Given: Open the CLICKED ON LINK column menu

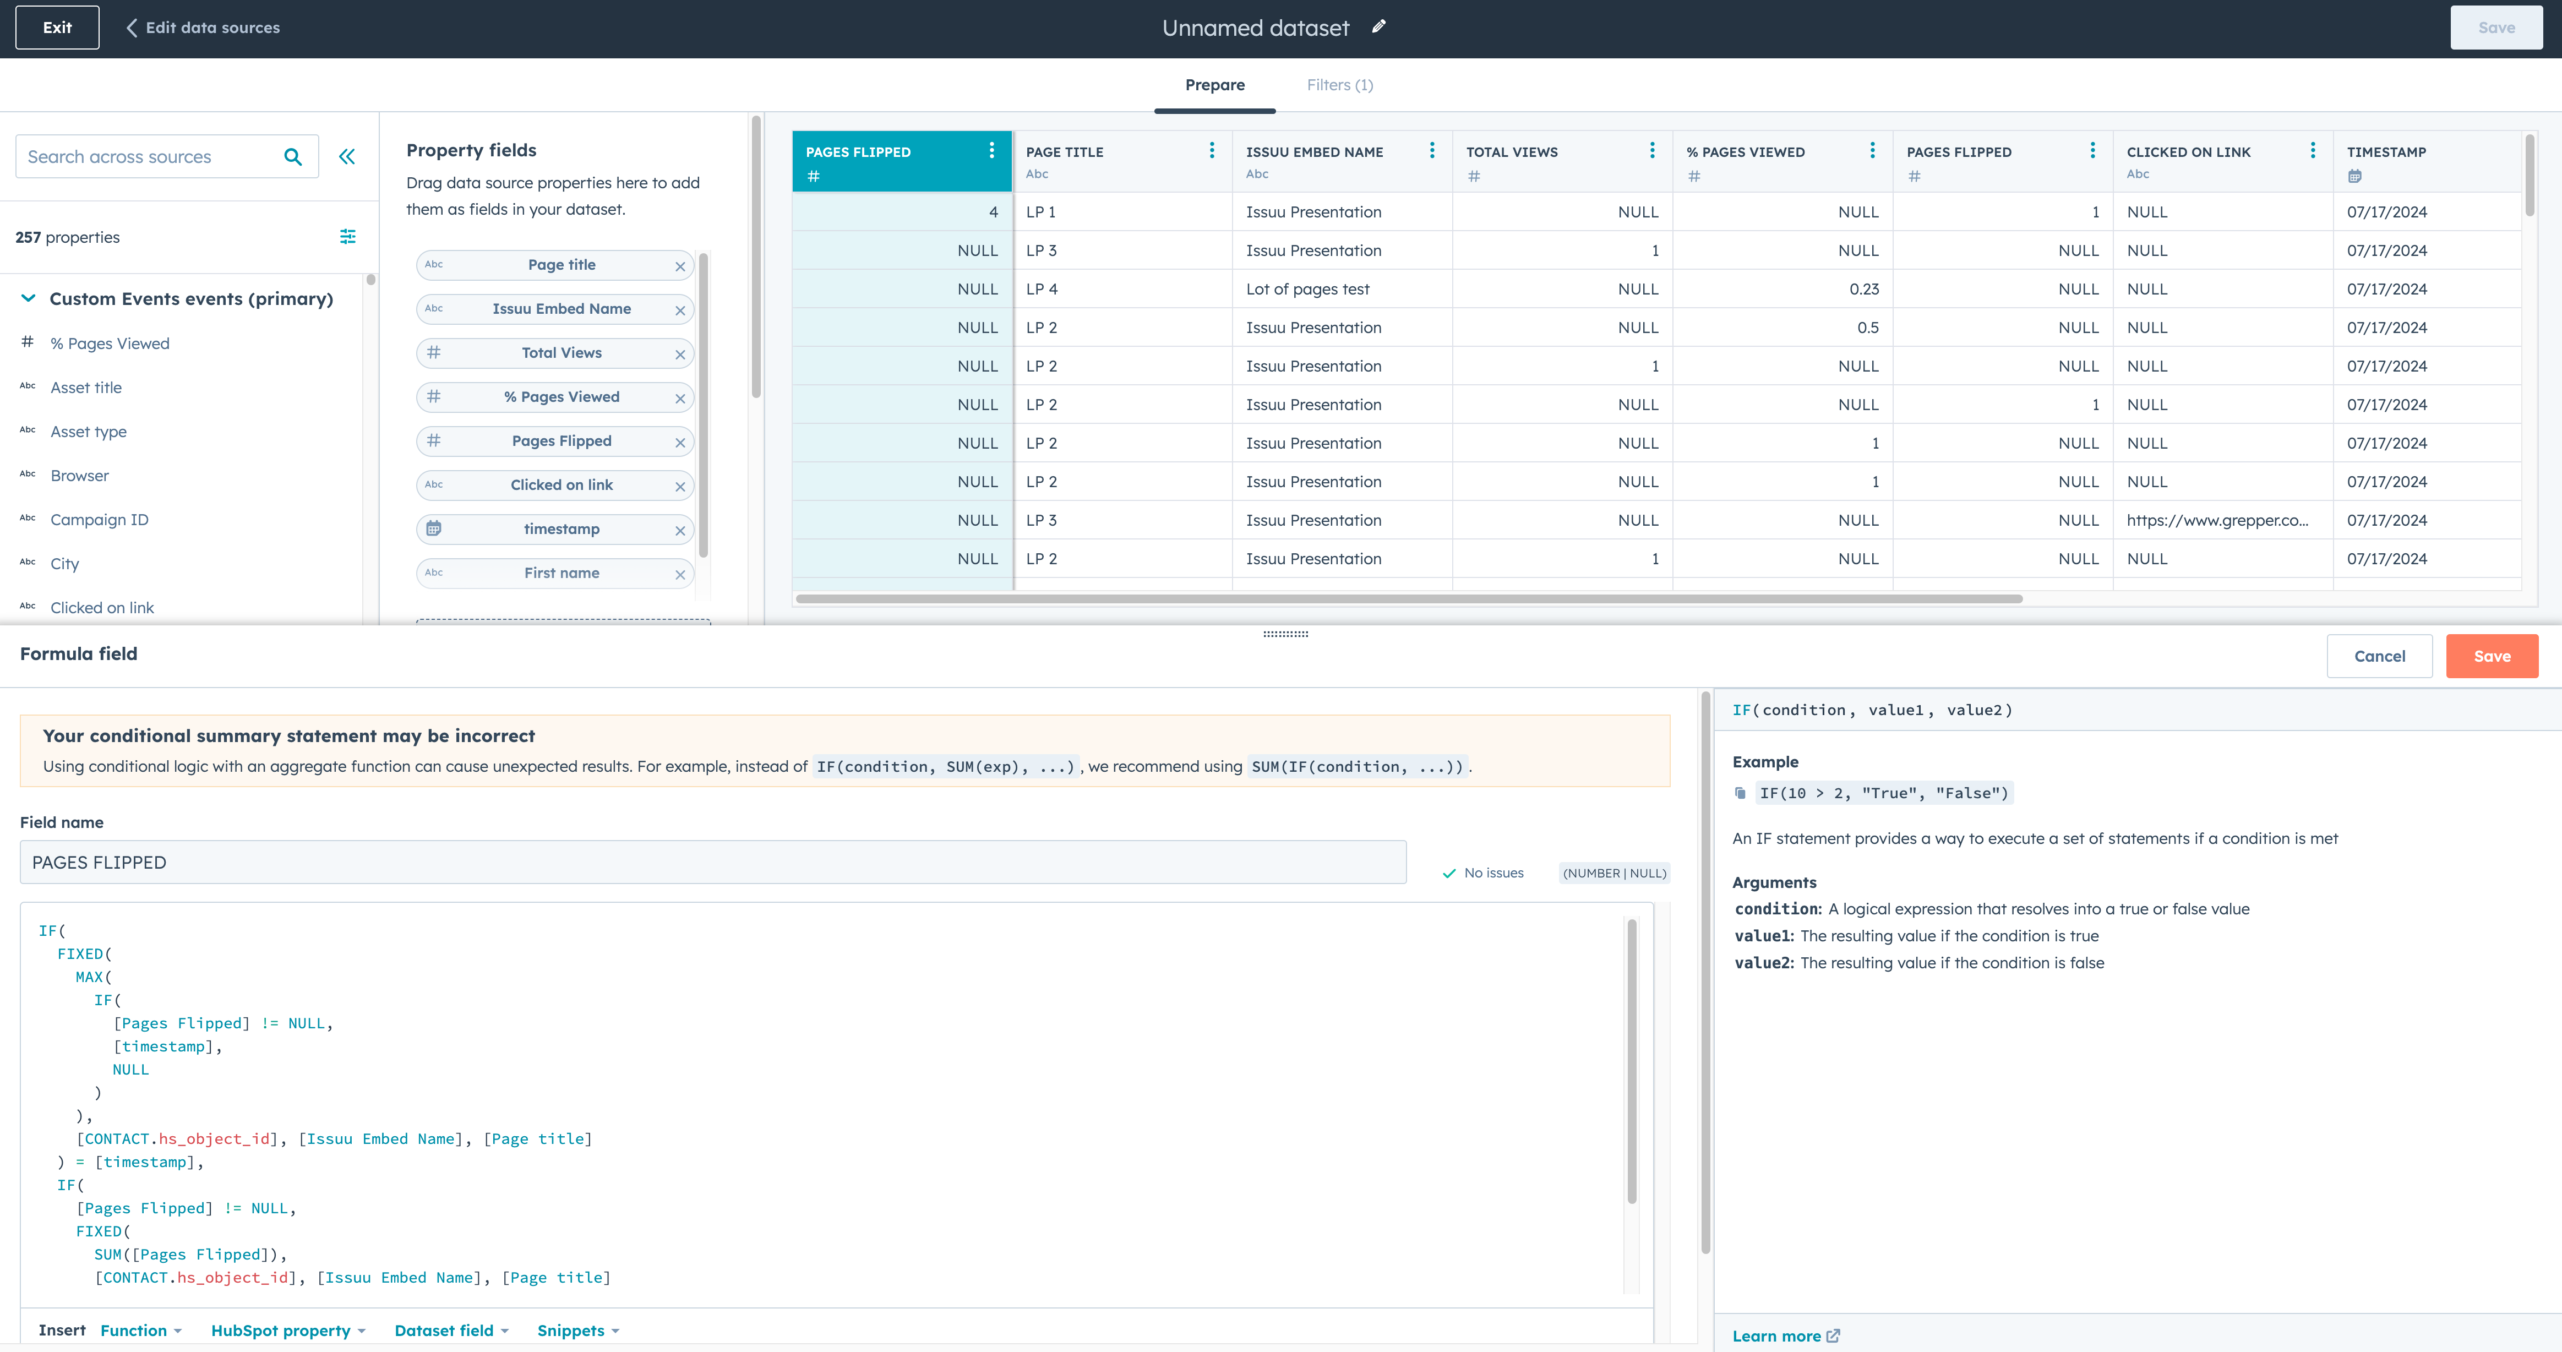Looking at the screenshot, I should pos(2313,150).
